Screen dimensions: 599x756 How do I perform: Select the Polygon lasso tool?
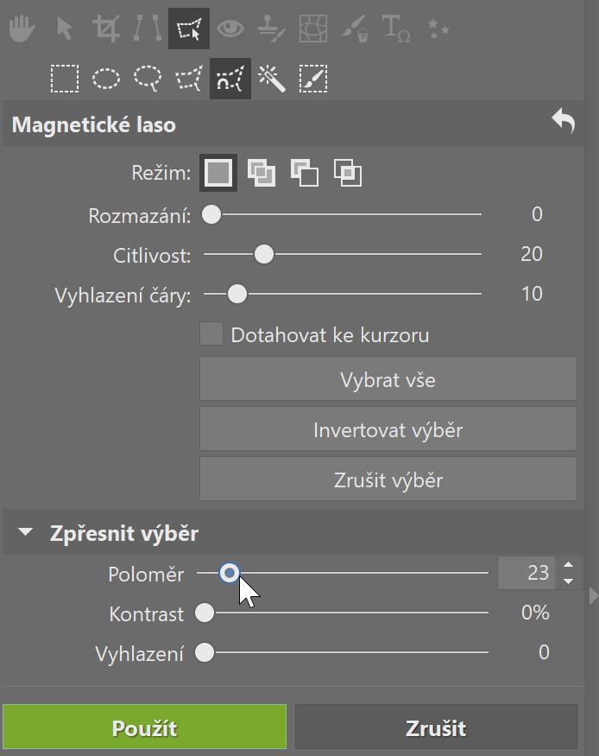click(189, 79)
